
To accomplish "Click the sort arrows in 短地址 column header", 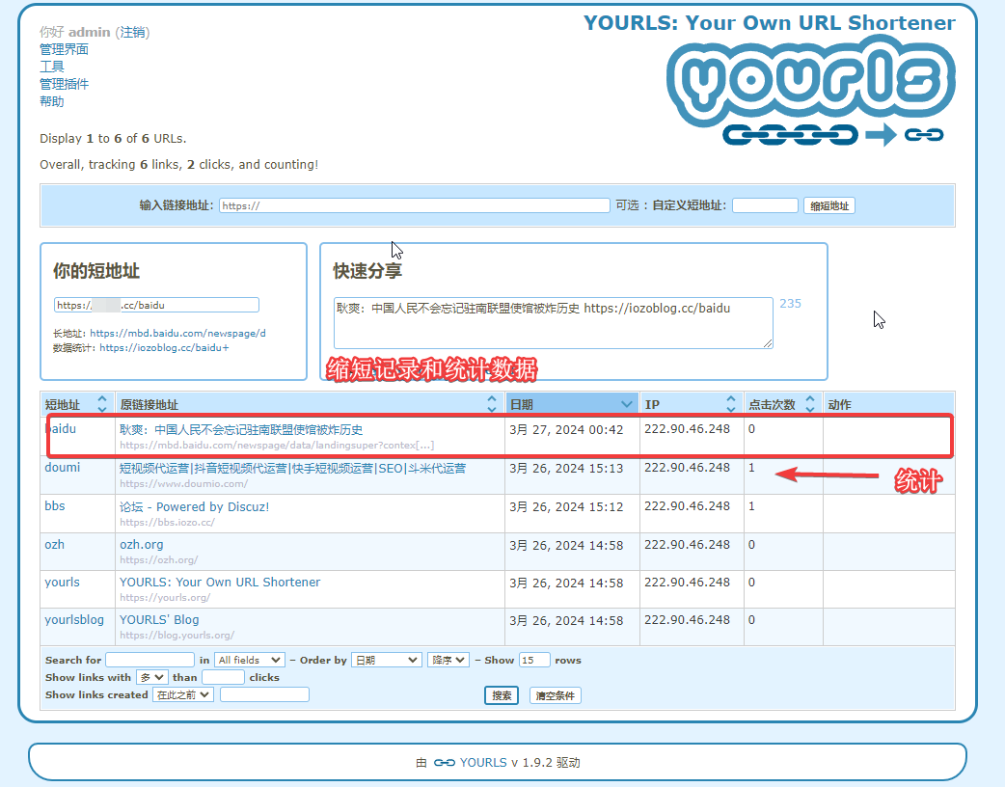I will [x=102, y=404].
